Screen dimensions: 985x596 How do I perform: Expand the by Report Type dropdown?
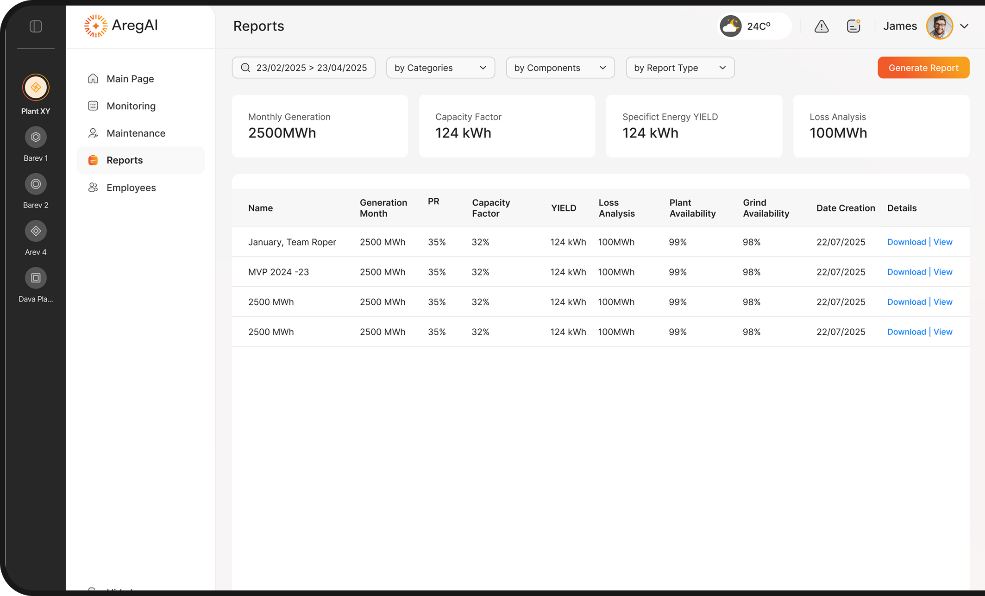click(x=679, y=68)
